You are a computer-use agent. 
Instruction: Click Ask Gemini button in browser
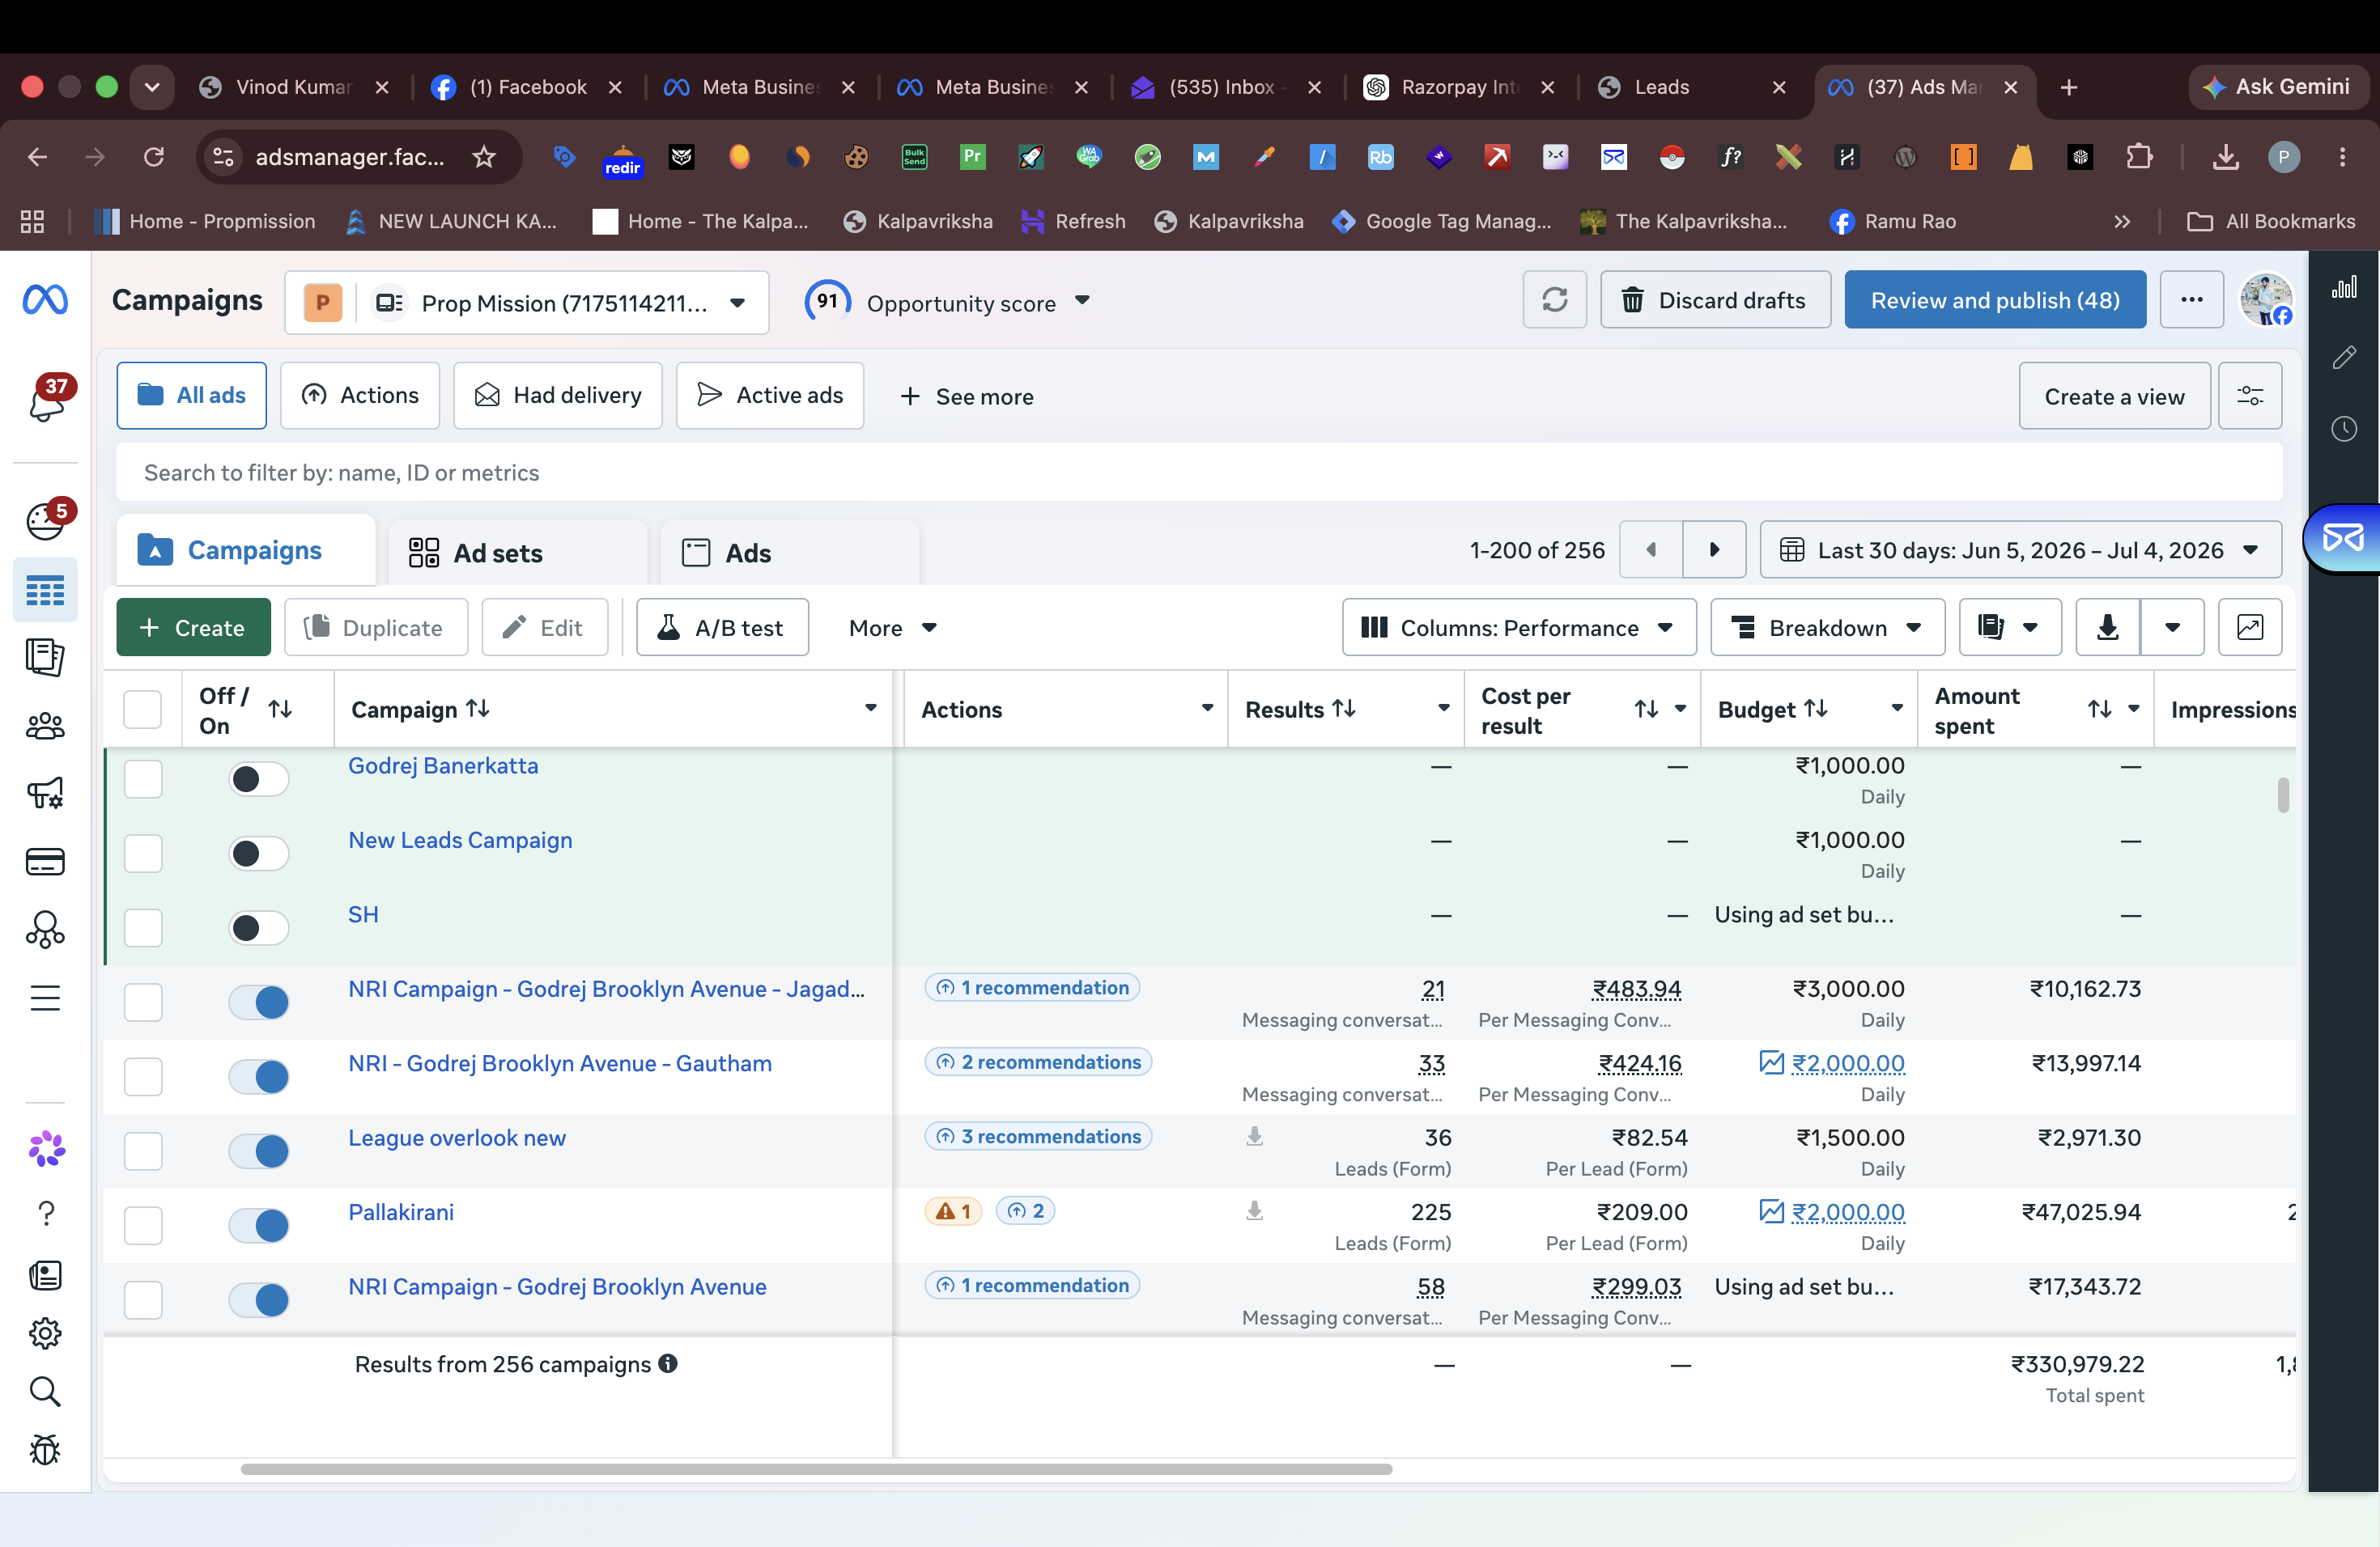pos(2277,87)
